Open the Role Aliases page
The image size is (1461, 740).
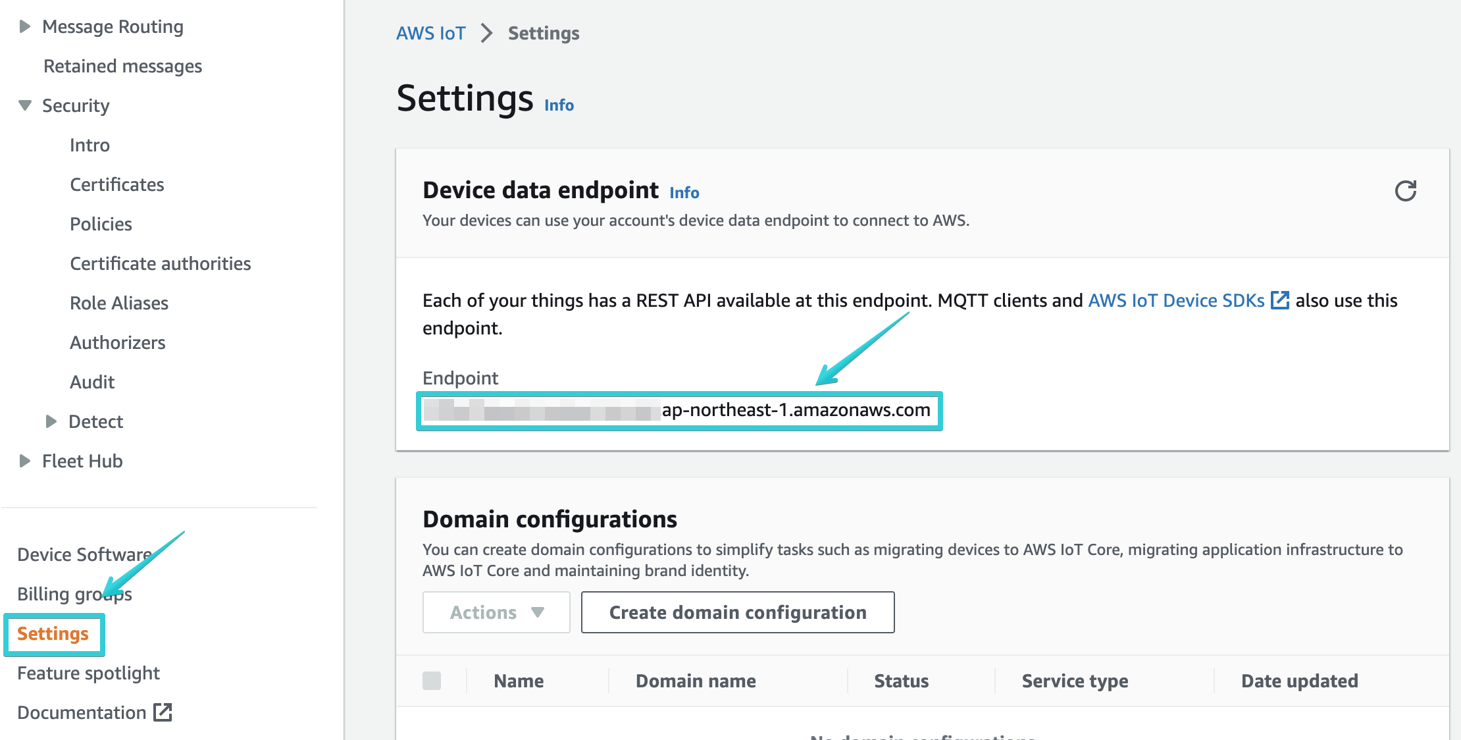[119, 303]
